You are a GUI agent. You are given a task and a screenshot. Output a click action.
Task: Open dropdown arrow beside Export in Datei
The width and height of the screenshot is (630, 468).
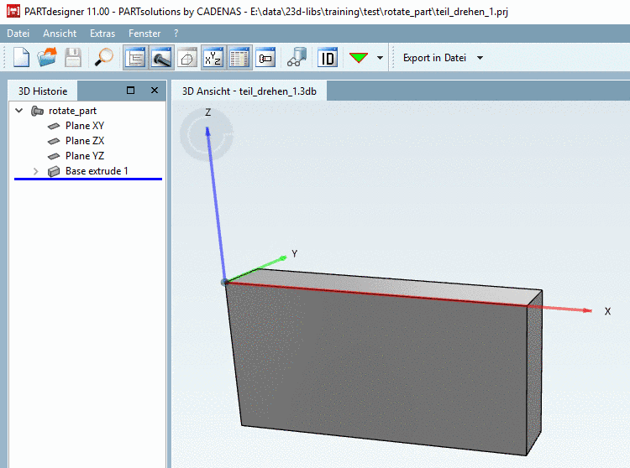click(x=480, y=58)
